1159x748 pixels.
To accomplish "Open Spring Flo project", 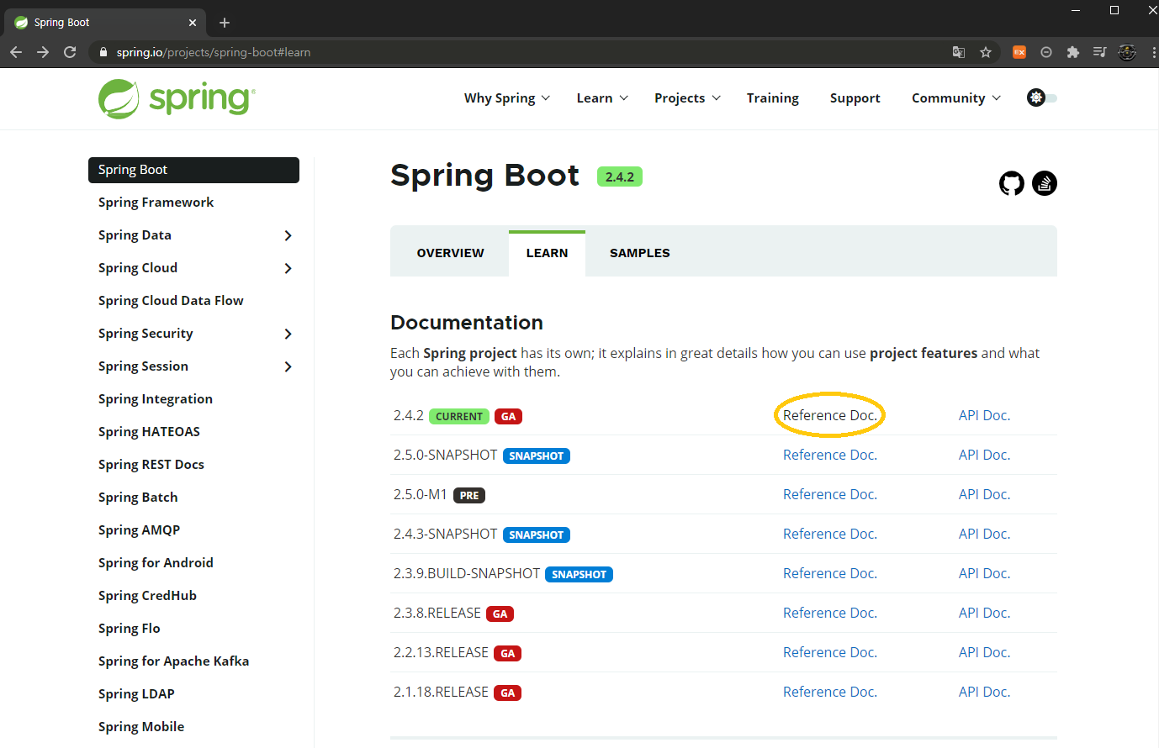I will click(130, 629).
